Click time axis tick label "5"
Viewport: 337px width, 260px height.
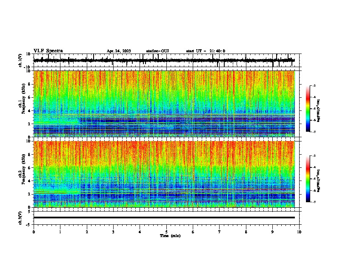point(166,232)
